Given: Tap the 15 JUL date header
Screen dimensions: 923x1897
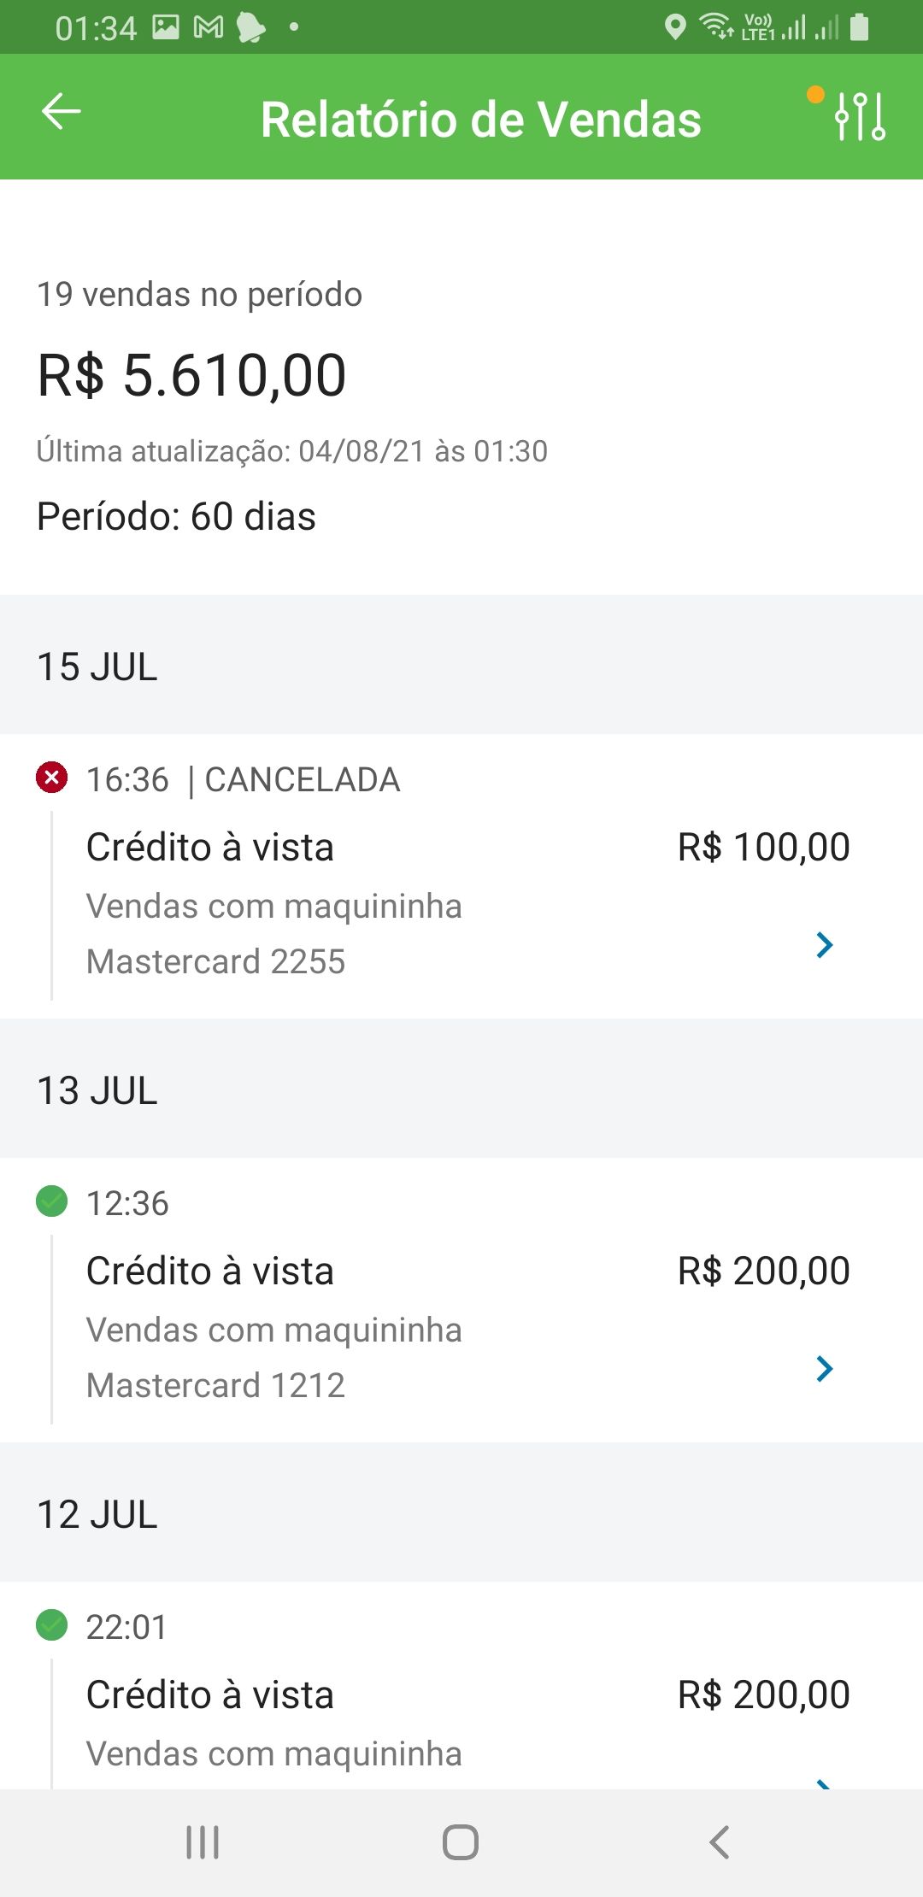Looking at the screenshot, I should [97, 667].
